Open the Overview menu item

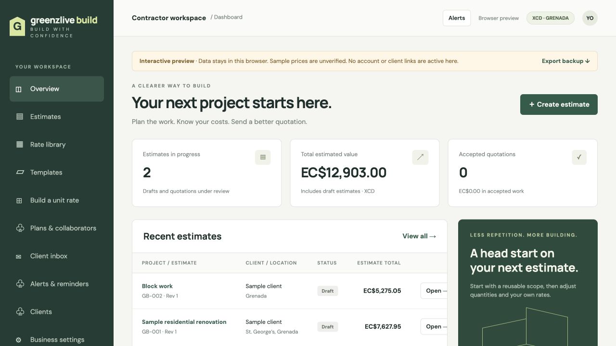point(57,89)
